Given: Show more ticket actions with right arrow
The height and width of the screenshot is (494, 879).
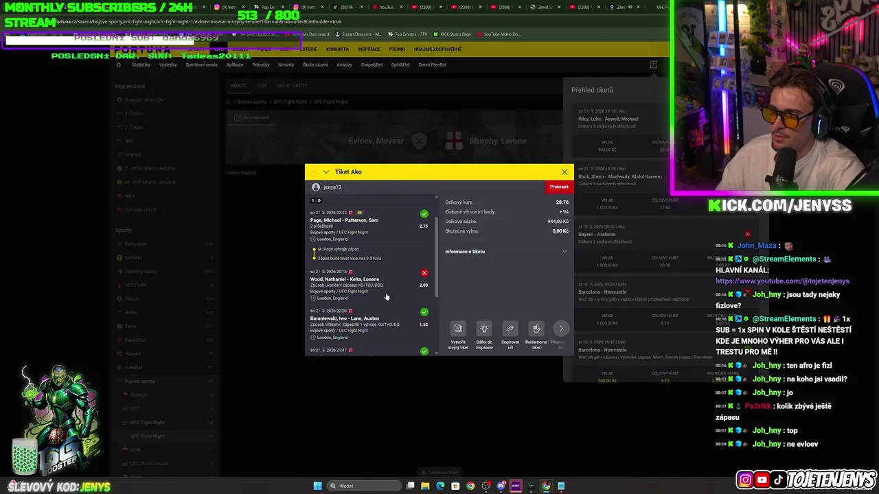Looking at the screenshot, I should point(561,329).
